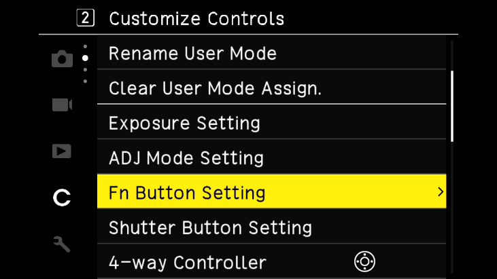Select the 4-way Controller menu label
The height and width of the screenshot is (279, 497).
tap(188, 262)
